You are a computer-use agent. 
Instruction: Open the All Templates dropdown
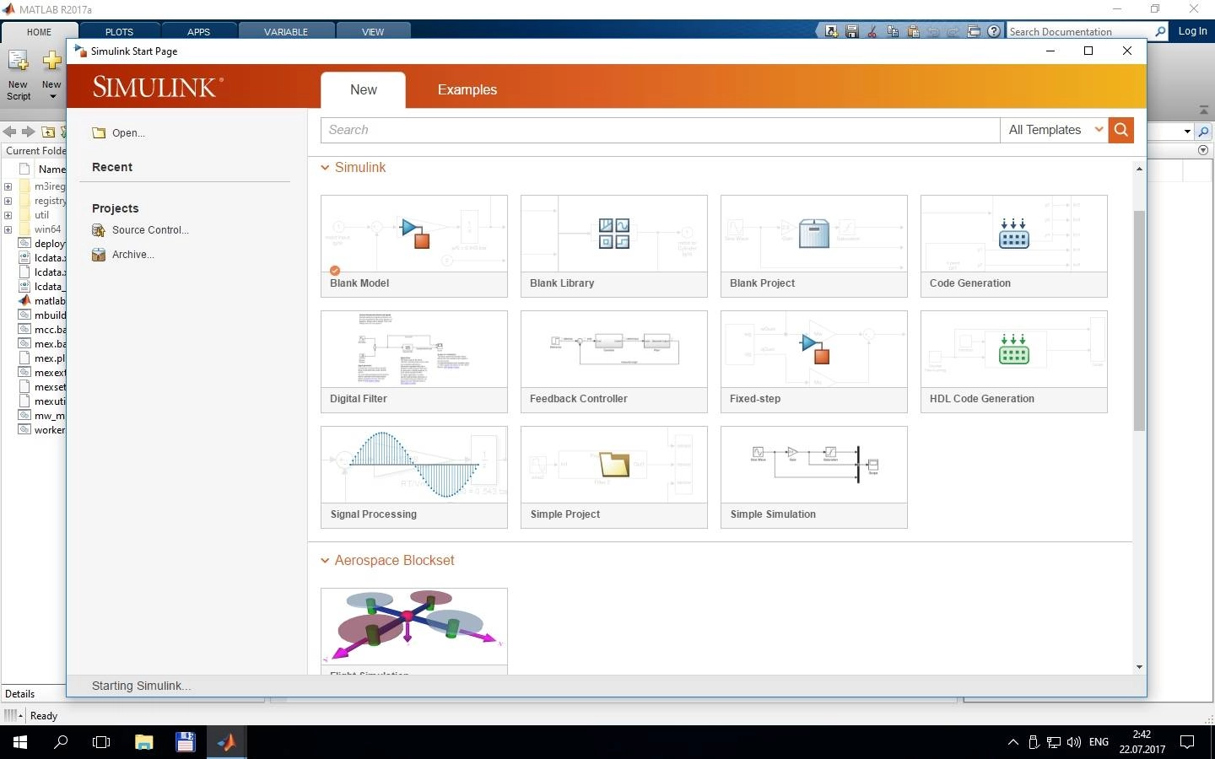pos(1055,130)
